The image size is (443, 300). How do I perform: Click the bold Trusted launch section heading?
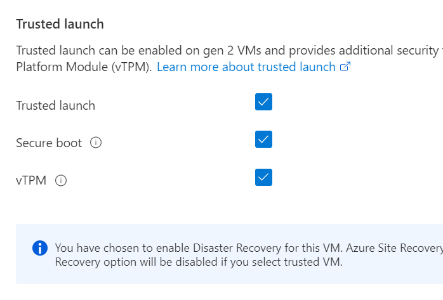(60, 24)
